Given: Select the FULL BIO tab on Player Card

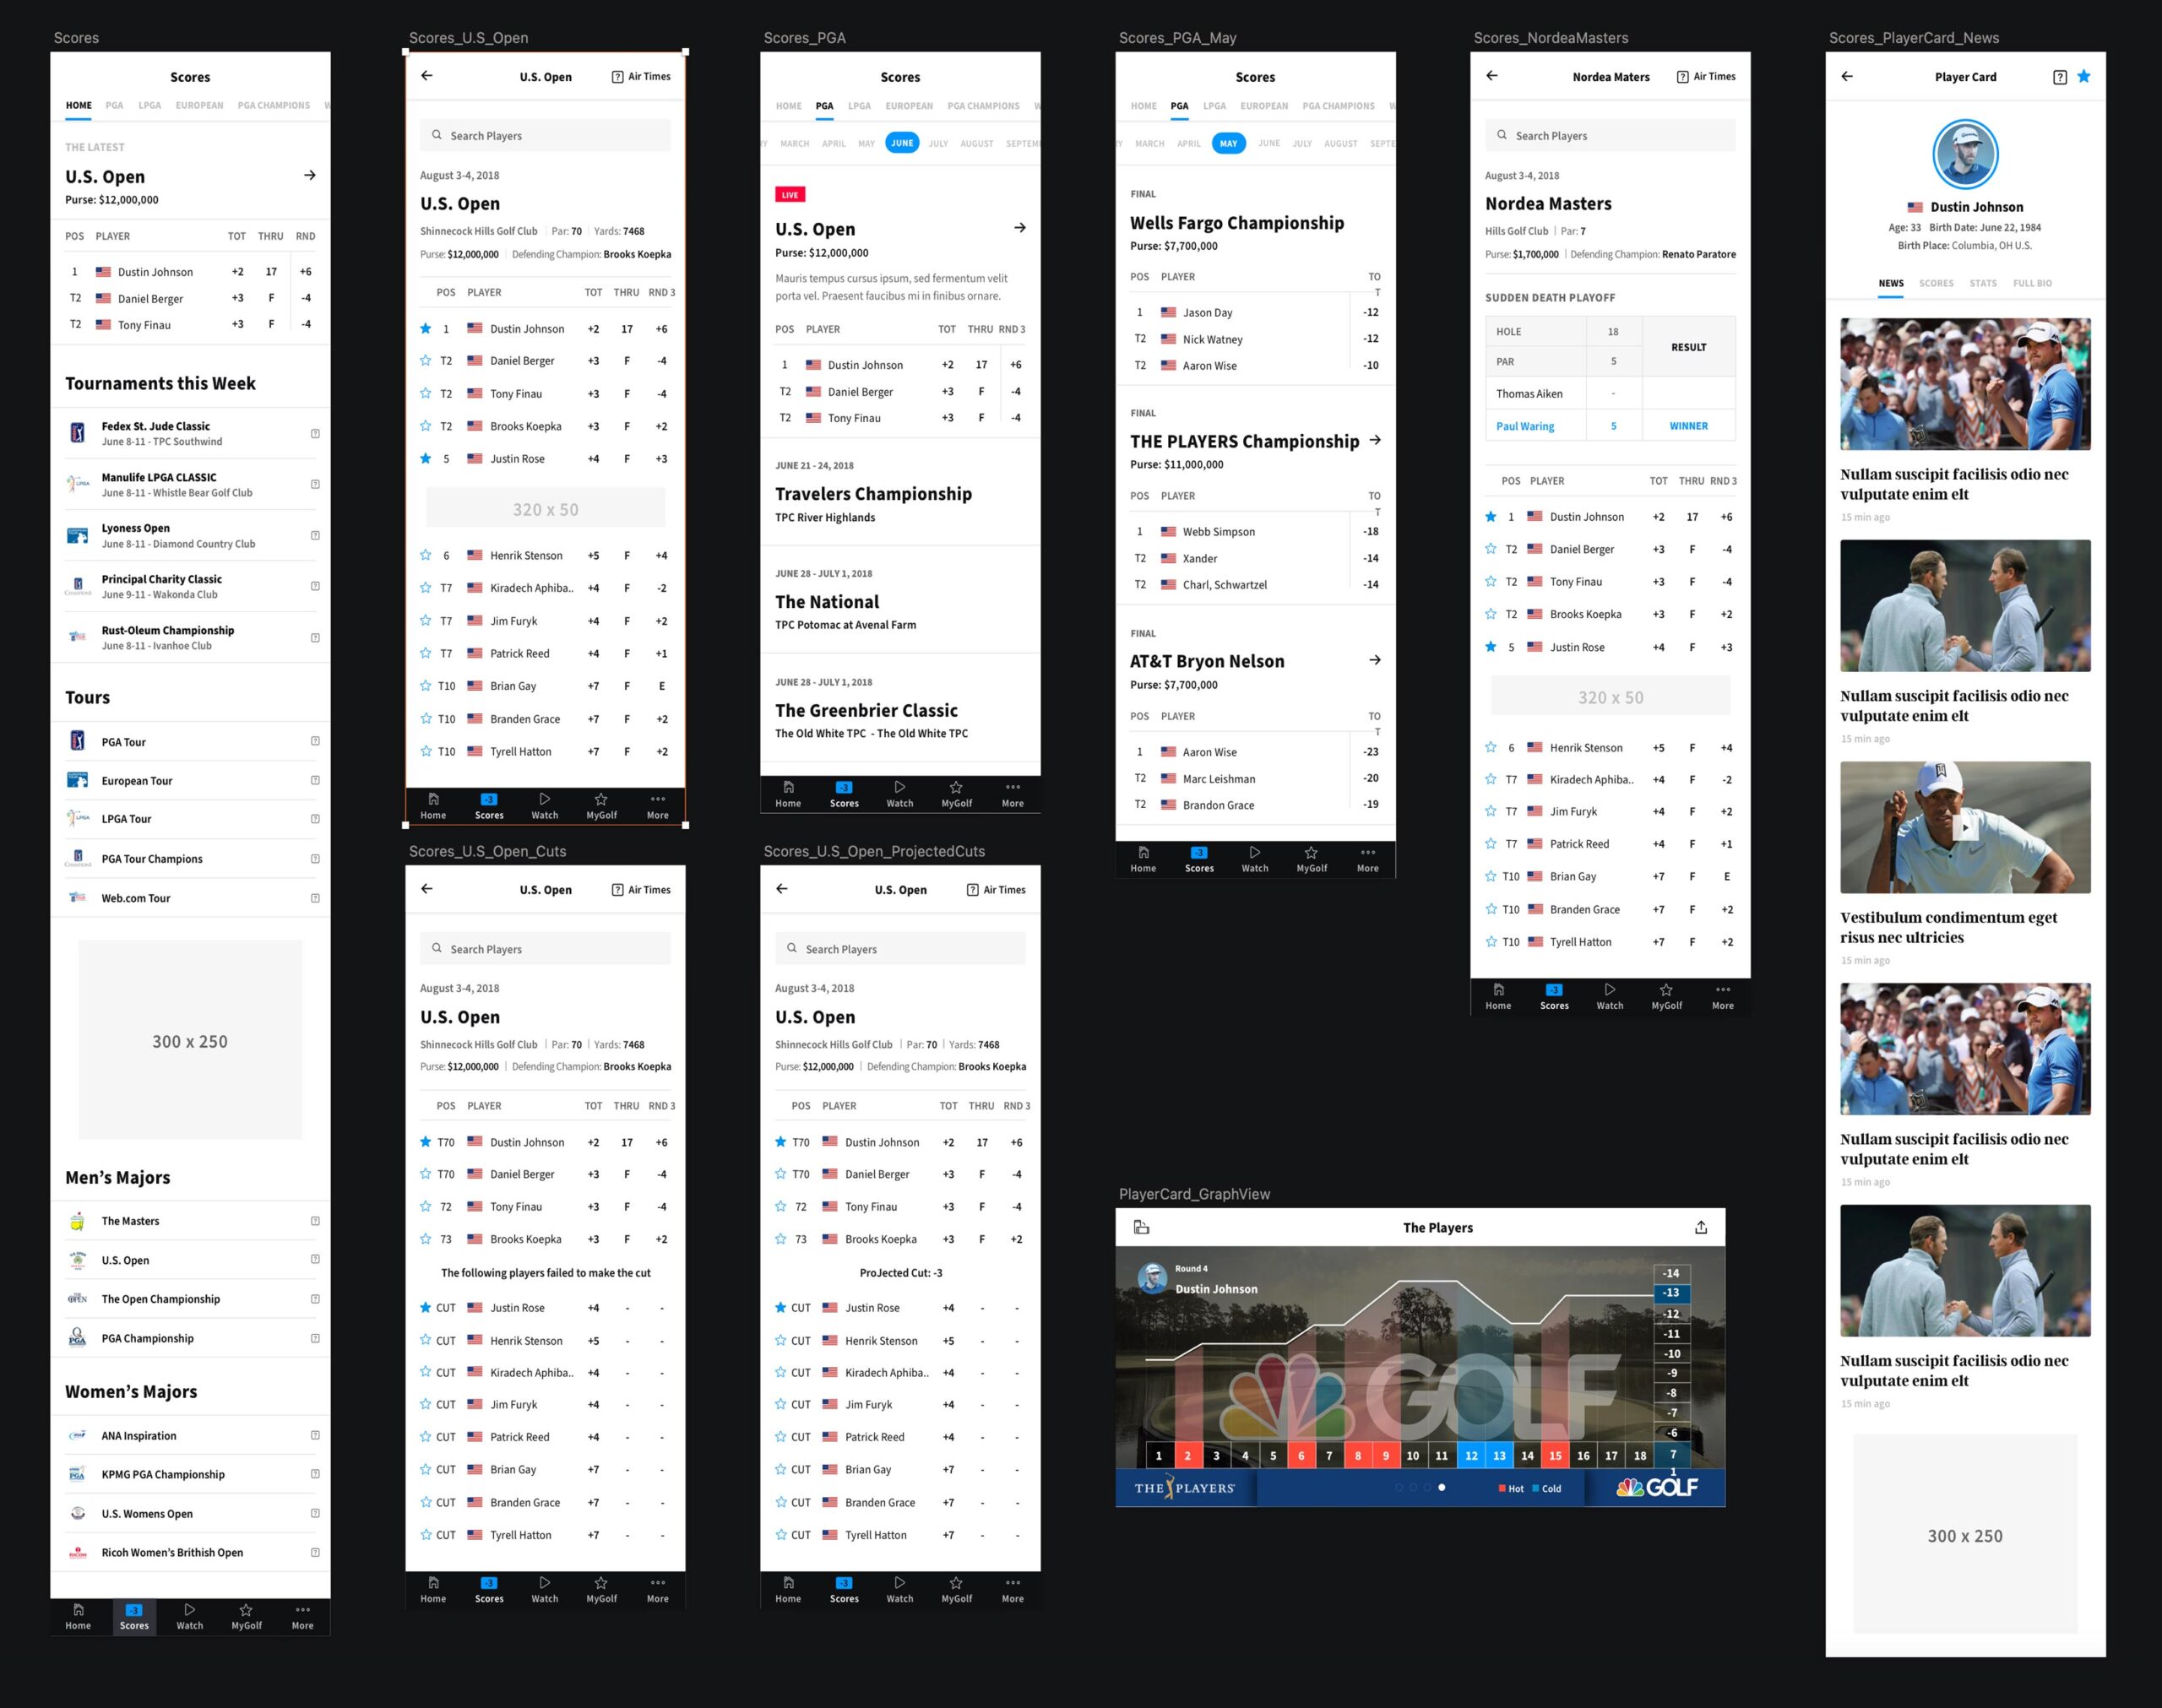Looking at the screenshot, I should click(2031, 283).
